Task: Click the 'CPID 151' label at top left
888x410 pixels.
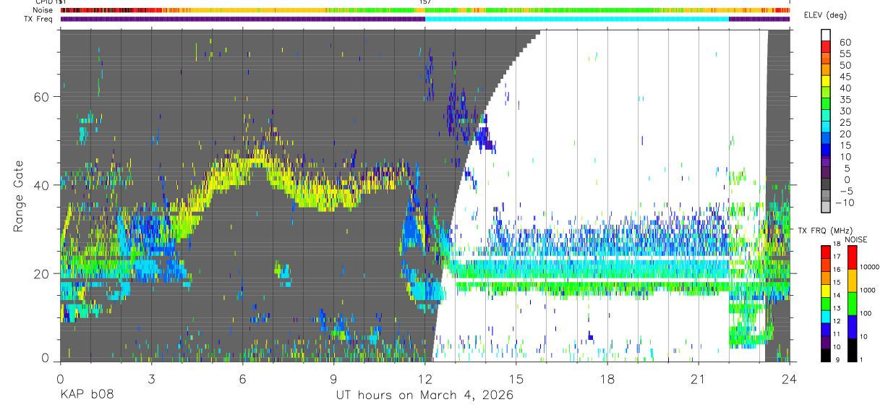Action: (x=51, y=2)
